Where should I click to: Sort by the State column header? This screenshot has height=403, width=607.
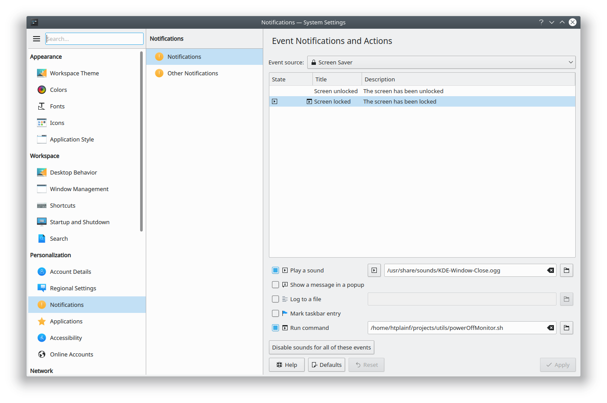291,79
